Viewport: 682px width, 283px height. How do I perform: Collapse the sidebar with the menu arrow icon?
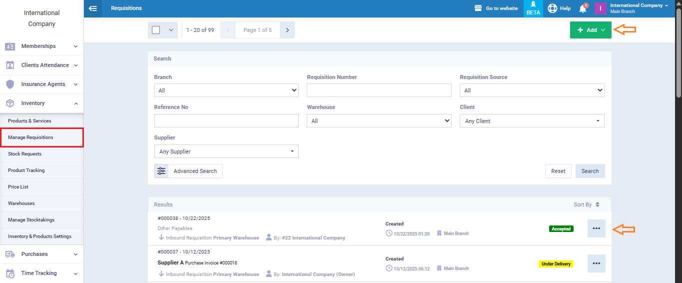click(x=92, y=8)
